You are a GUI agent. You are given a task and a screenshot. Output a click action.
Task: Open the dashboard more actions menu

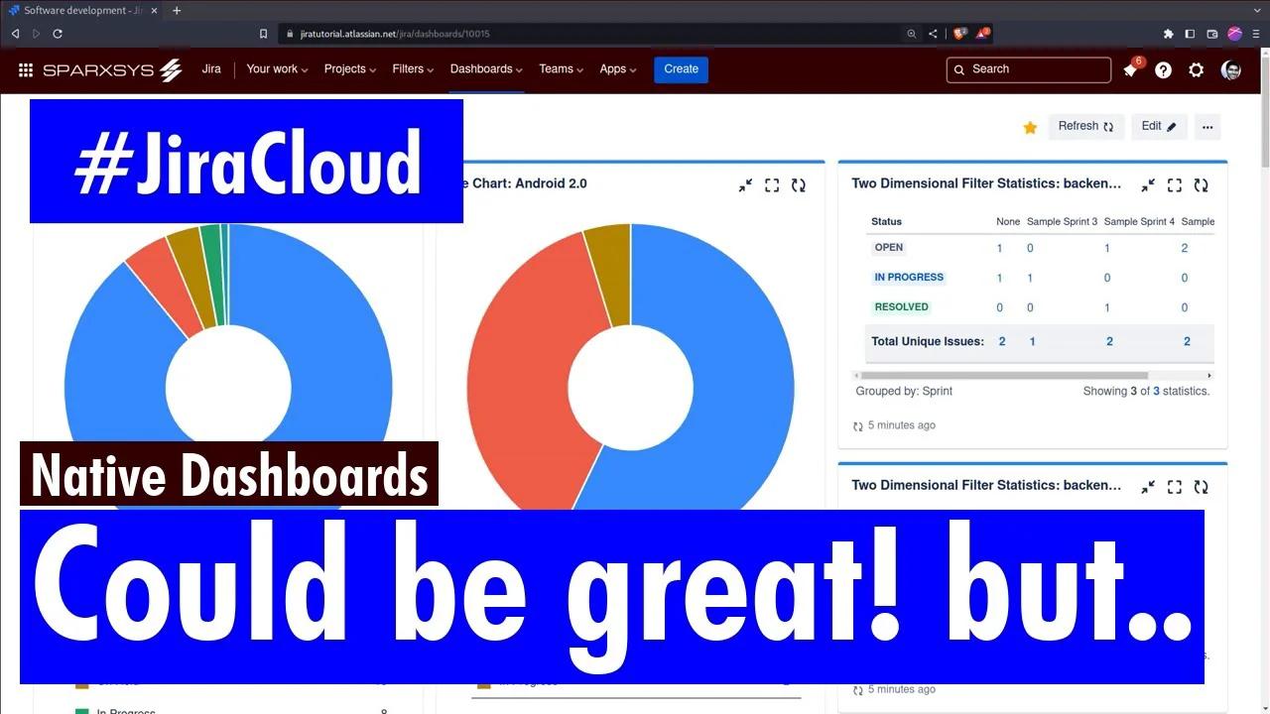pyautogui.click(x=1207, y=126)
